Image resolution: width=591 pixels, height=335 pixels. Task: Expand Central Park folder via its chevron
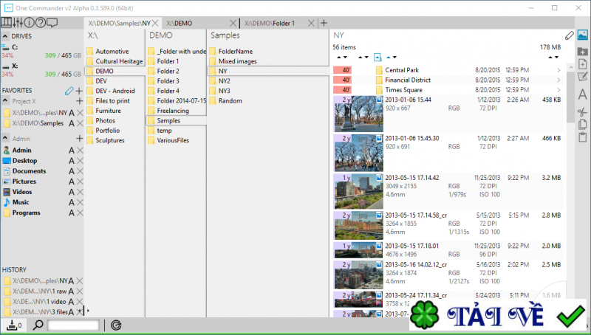pos(558,70)
